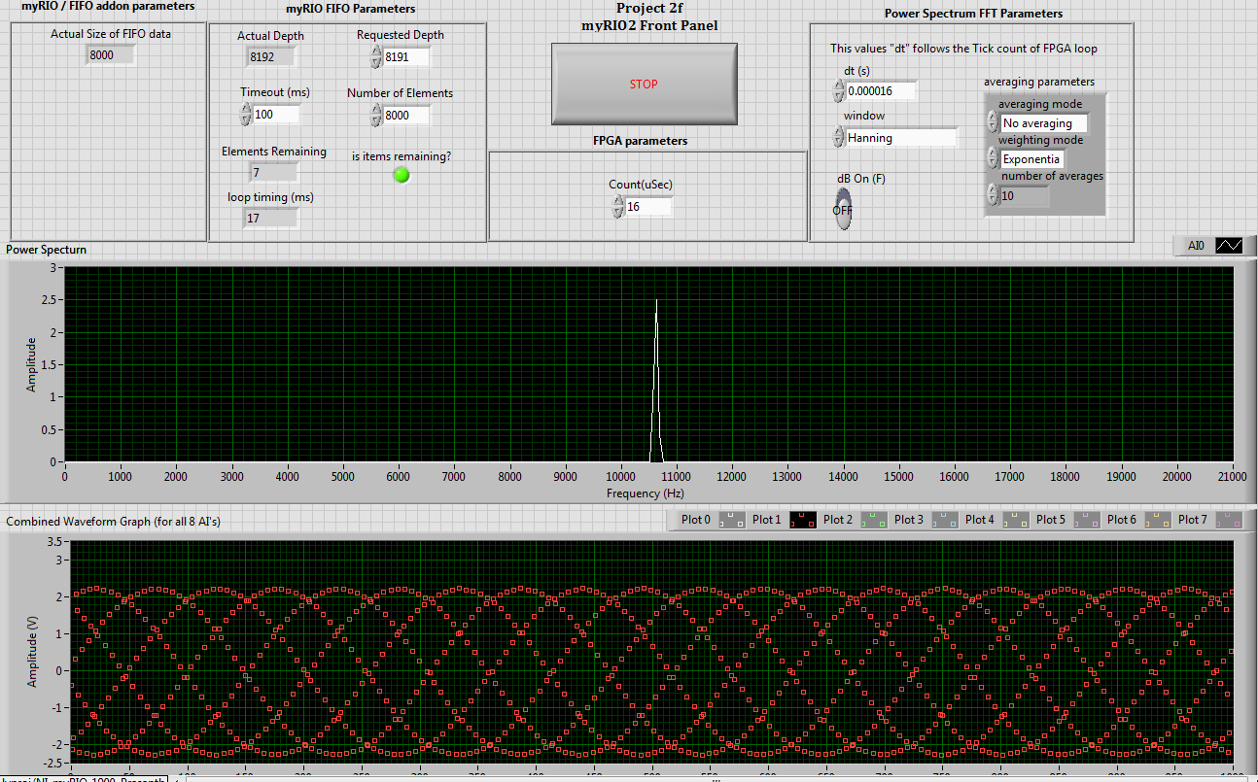The height and width of the screenshot is (782, 1258).
Task: Click the Timeout field showing 100
Action: [276, 115]
